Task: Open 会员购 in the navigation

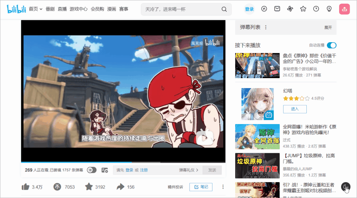Action: click(97, 9)
